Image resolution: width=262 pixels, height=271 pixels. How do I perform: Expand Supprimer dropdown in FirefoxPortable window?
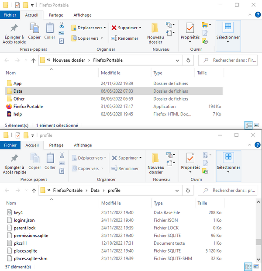[x=140, y=28]
